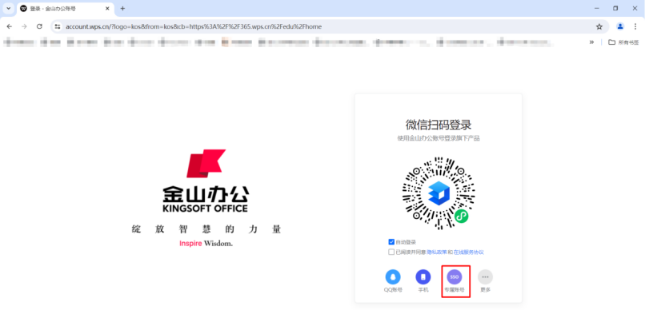
Task: Select the 手机 phone login icon
Action: (423, 277)
